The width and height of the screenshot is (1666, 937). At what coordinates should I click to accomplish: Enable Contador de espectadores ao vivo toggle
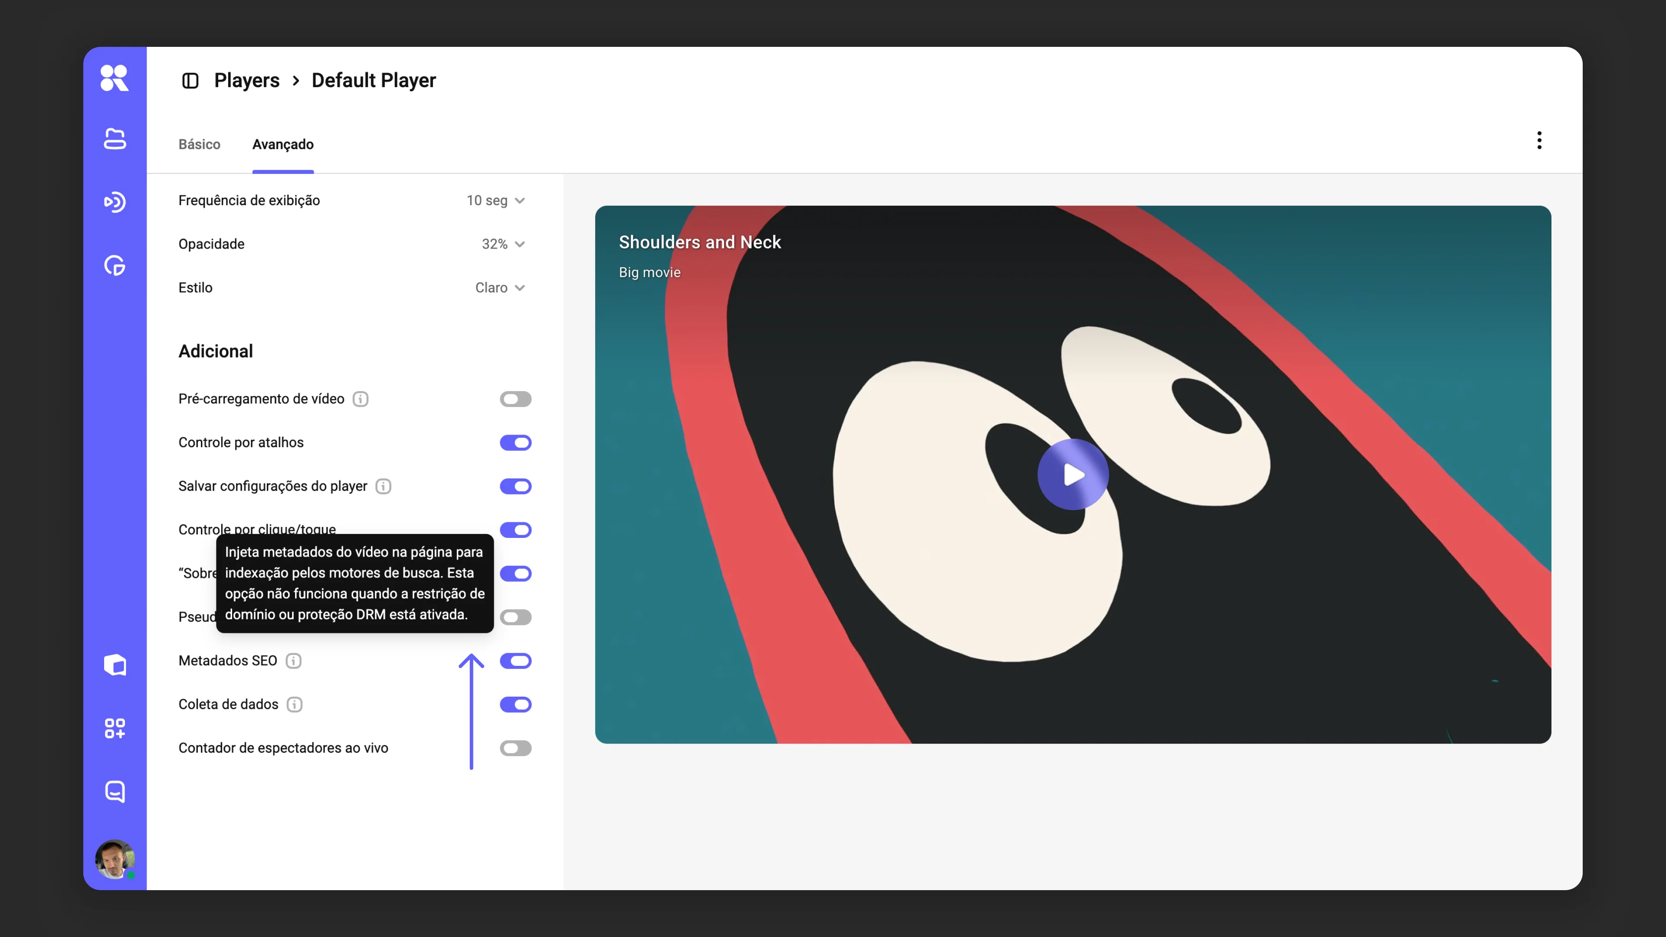[515, 748]
